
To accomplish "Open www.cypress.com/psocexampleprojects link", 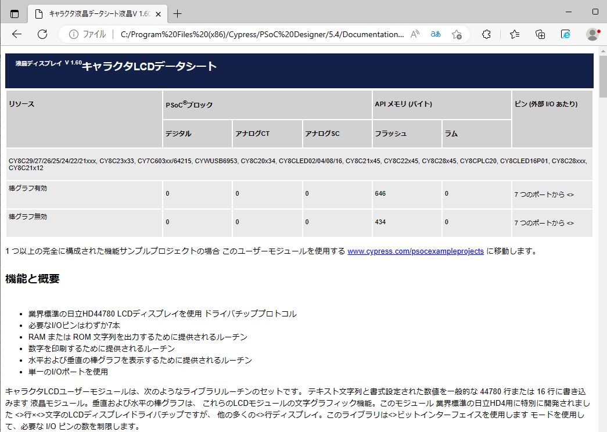I will pos(415,251).
